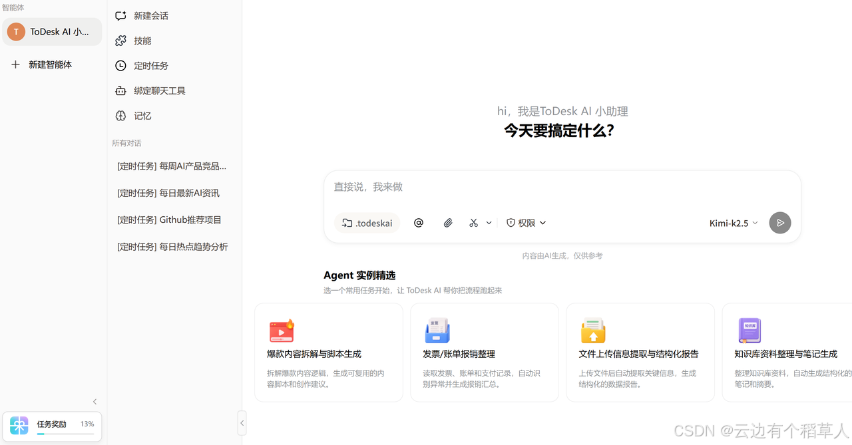Open the 记忆 menu item
Image resolution: width=852 pixels, height=445 pixels.
click(x=174, y=116)
